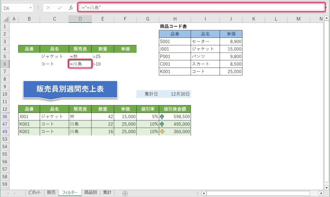This screenshot has width=330, height=197.
Task: Add a new sheet with plus button
Action: pyautogui.click(x=125, y=193)
